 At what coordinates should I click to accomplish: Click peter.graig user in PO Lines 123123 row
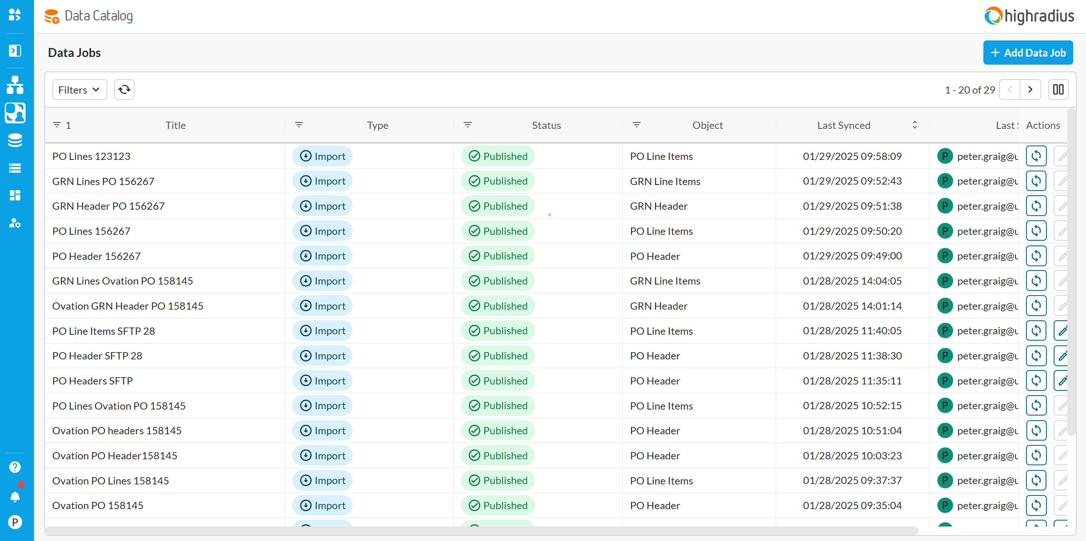(978, 156)
